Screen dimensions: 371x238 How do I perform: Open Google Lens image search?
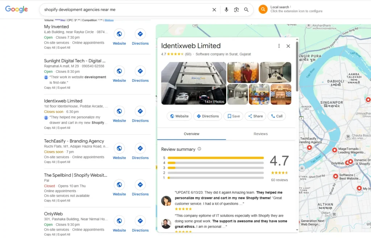coord(236,10)
